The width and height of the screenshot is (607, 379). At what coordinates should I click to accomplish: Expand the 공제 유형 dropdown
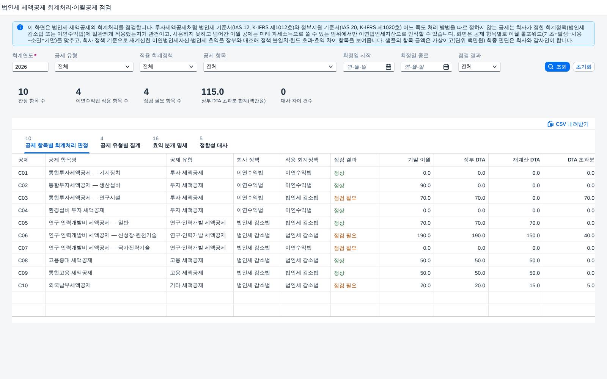94,67
